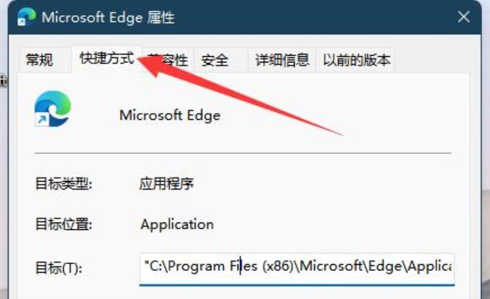Click the Edge icon in title bar
490x299 pixels.
[x=26, y=17]
